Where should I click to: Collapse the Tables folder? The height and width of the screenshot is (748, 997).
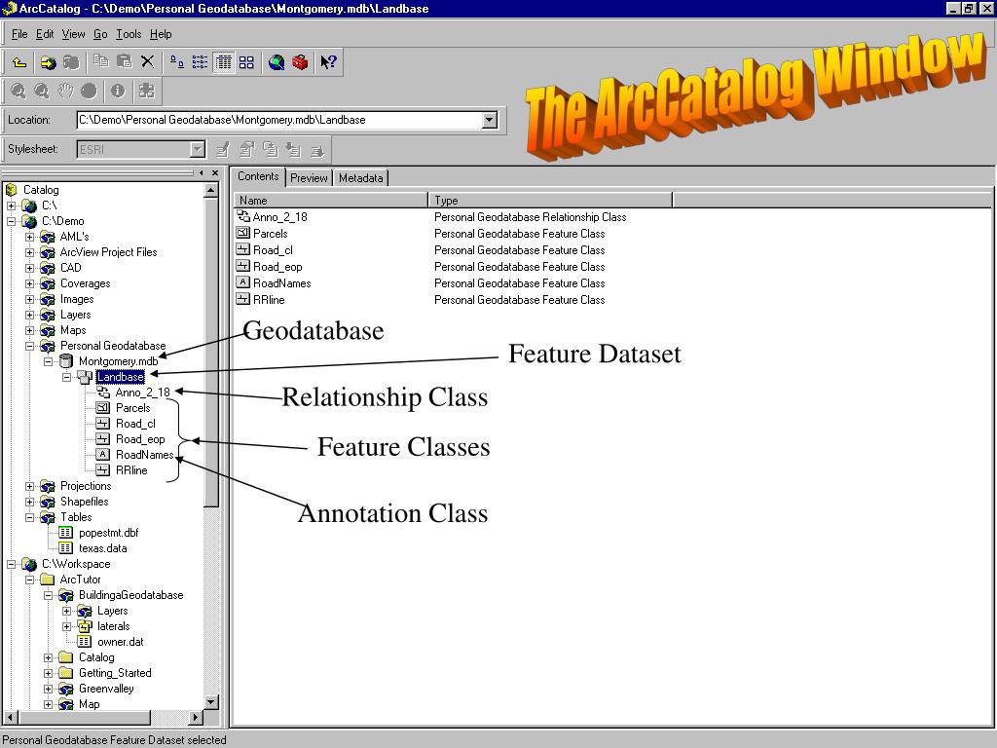[30, 517]
